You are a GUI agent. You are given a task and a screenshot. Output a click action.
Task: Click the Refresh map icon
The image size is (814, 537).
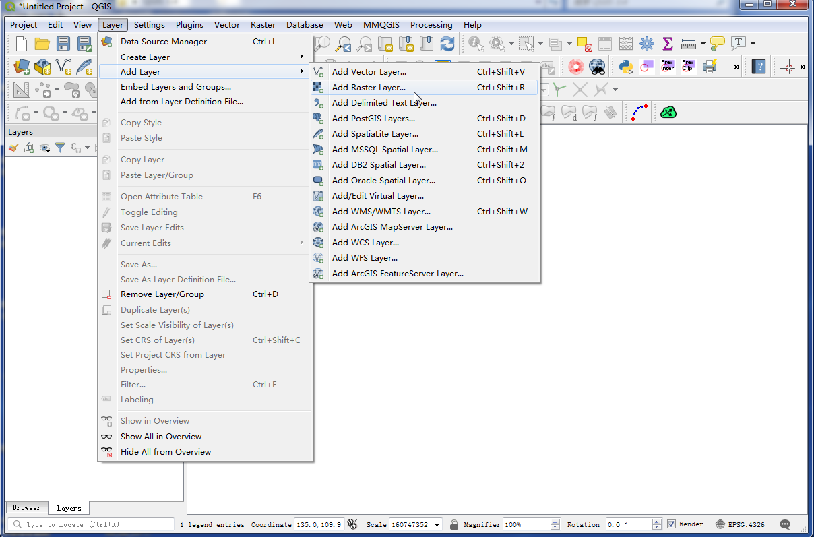pos(447,44)
